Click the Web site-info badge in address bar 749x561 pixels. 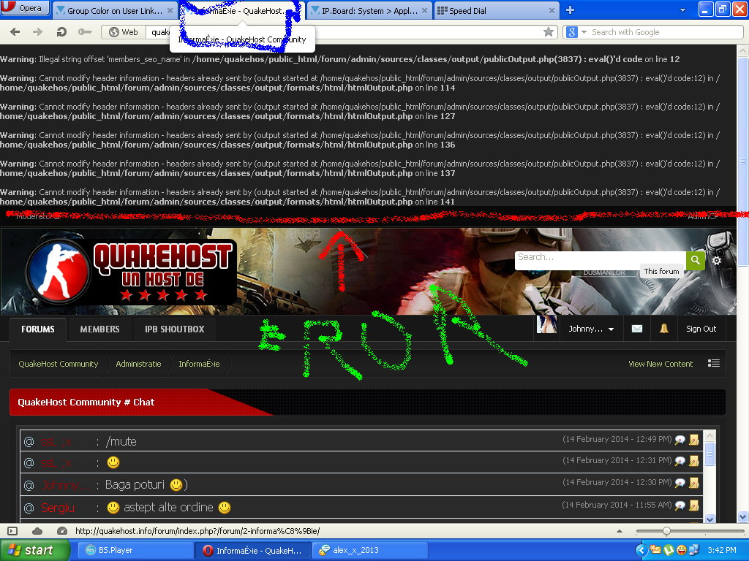tap(124, 32)
